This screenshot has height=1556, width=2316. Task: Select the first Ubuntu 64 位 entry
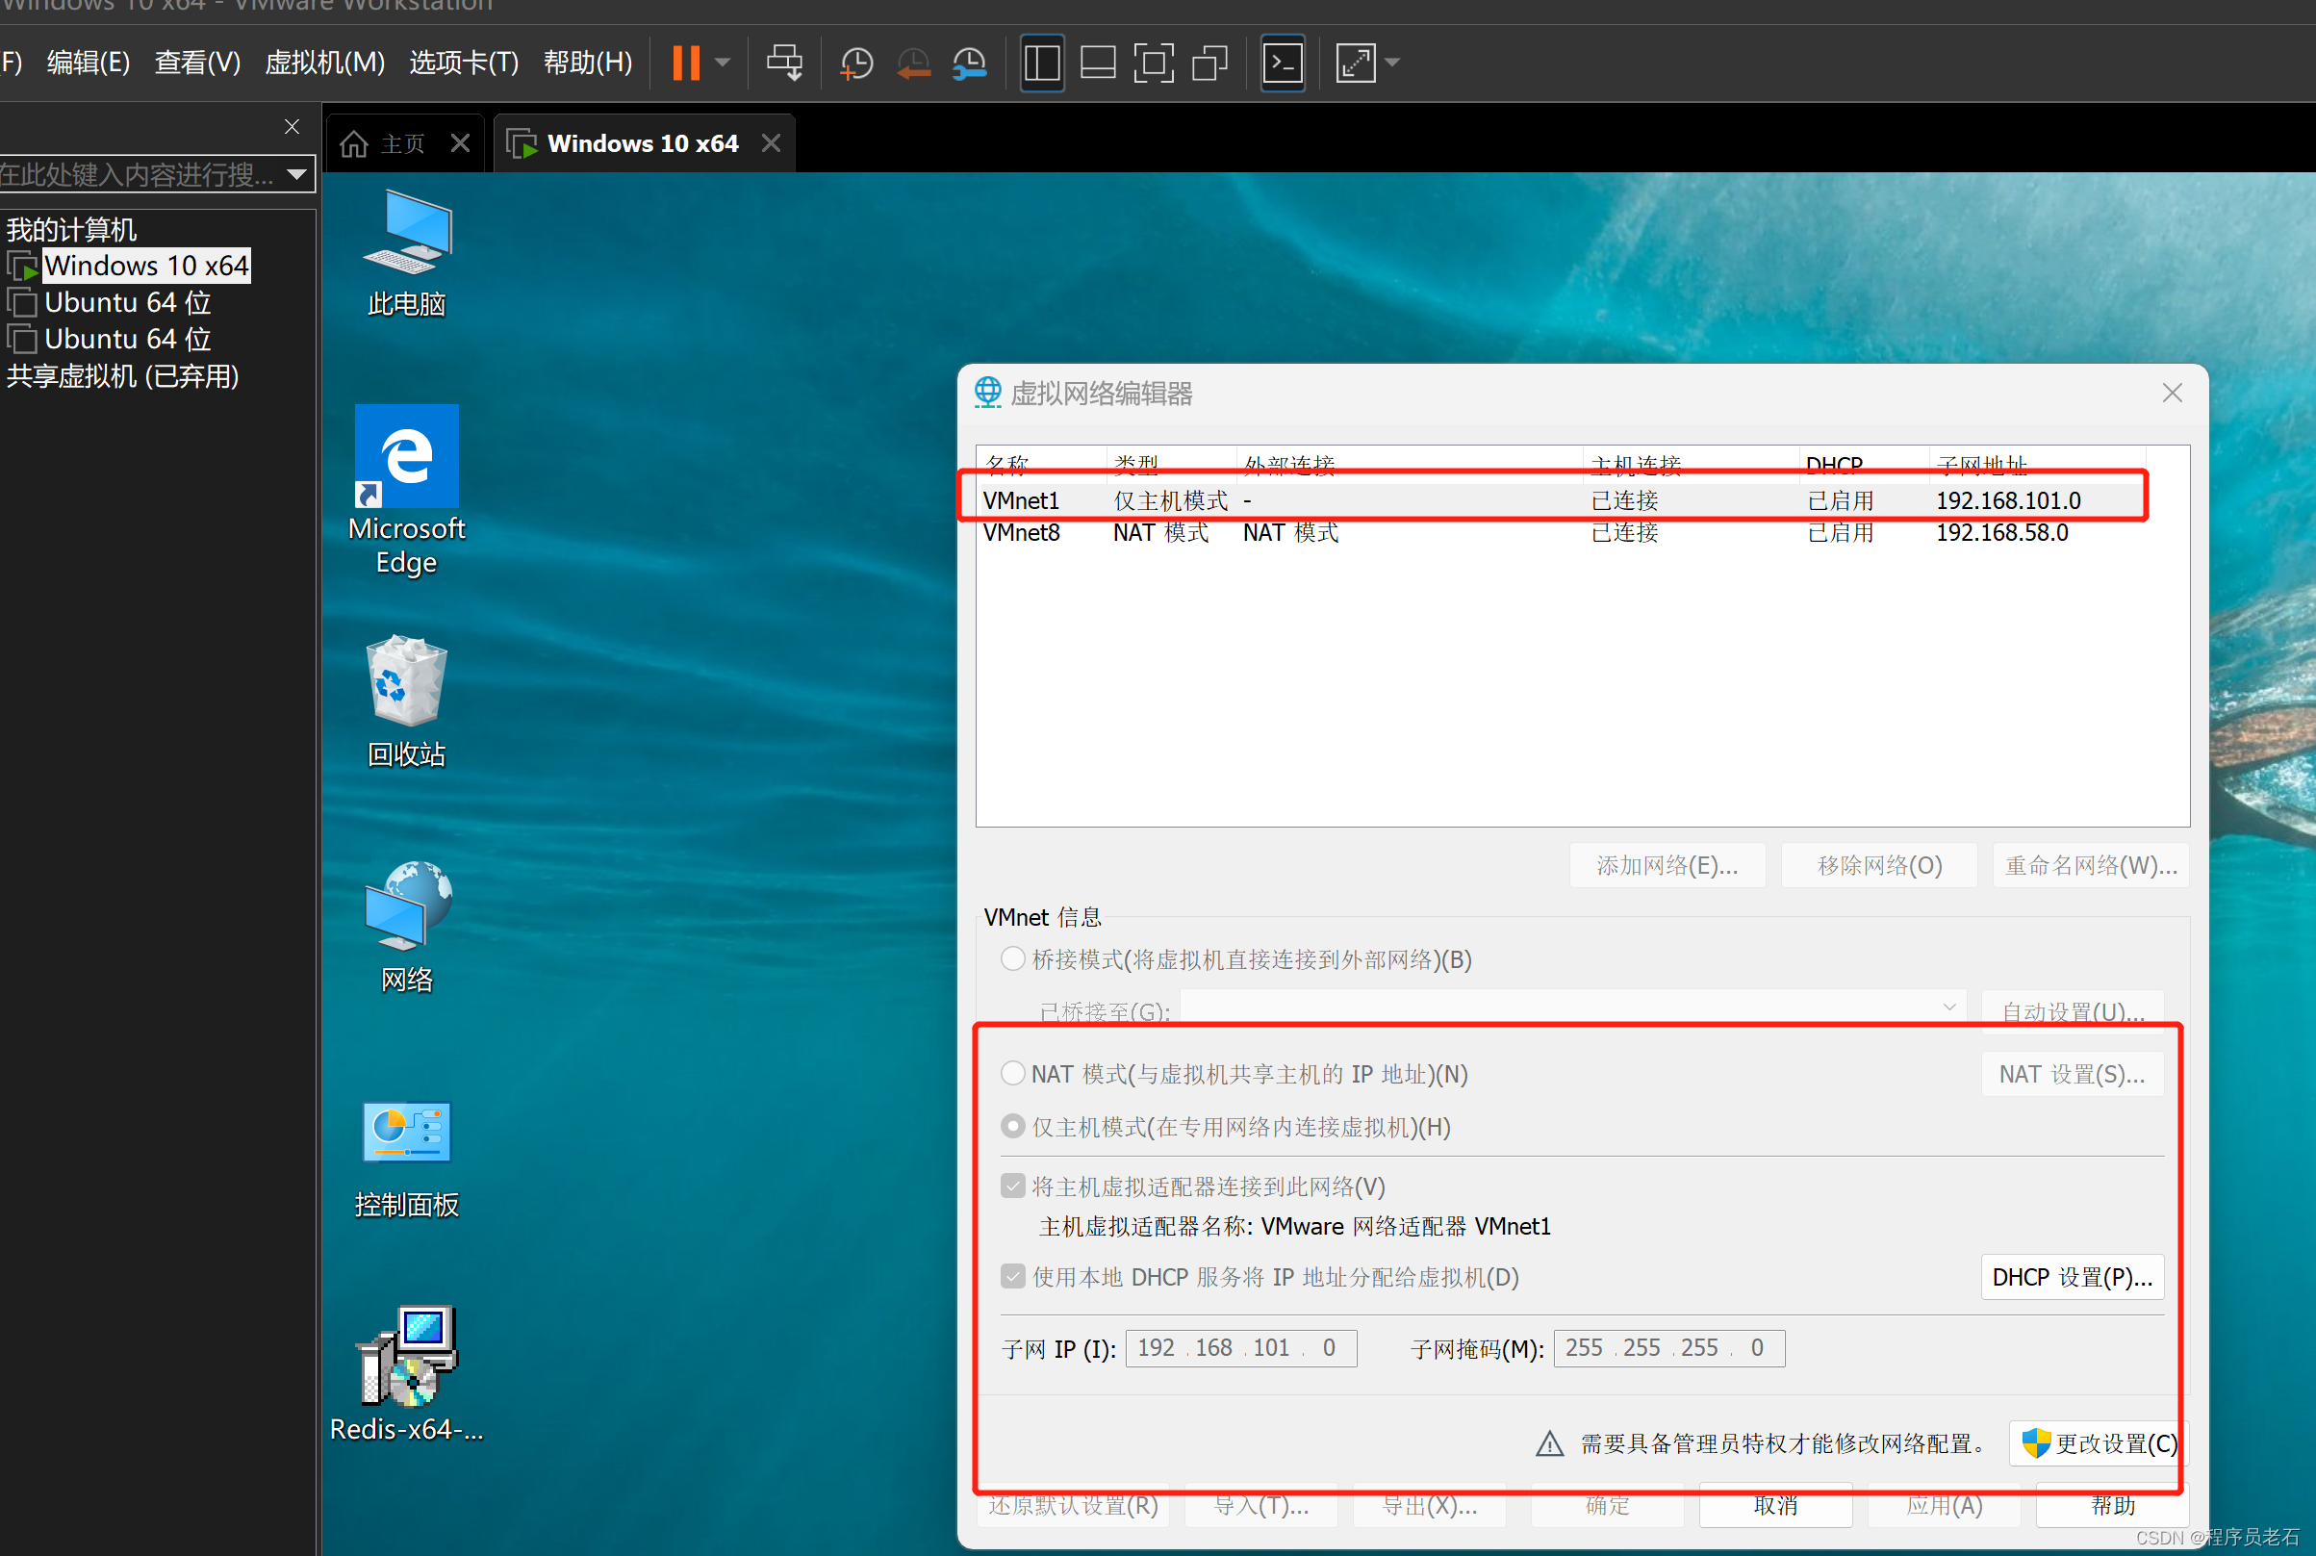coord(127,302)
